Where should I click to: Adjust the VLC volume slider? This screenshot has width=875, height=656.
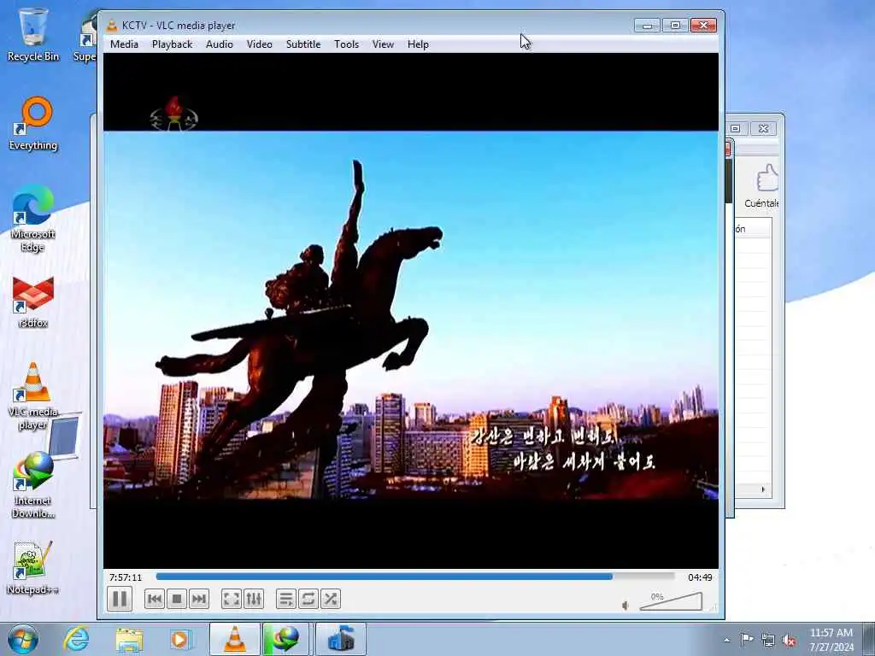tap(671, 602)
